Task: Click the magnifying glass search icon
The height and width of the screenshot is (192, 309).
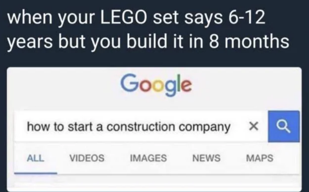Action: 283,126
